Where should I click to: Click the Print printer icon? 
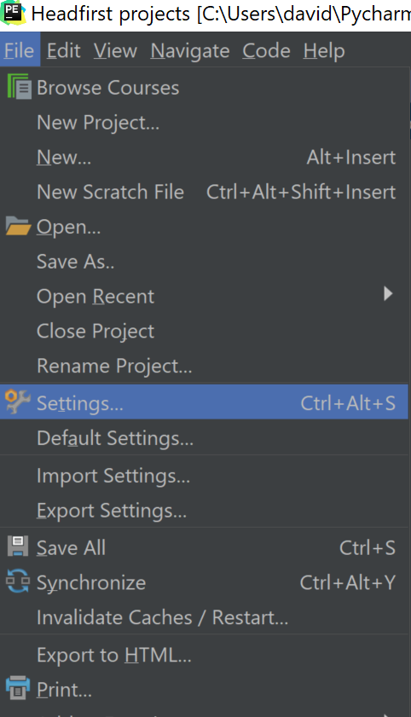click(18, 688)
